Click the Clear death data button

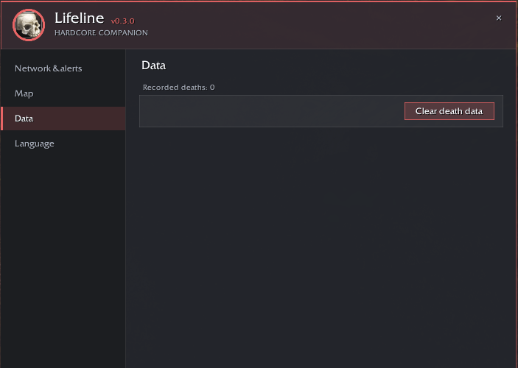[x=449, y=111]
